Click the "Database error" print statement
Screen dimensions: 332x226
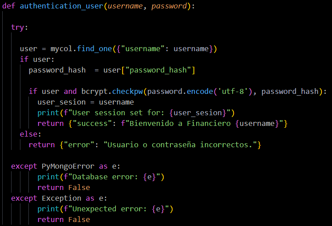click(101, 177)
